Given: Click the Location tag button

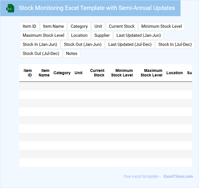Looking at the screenshot, I should (79, 35).
